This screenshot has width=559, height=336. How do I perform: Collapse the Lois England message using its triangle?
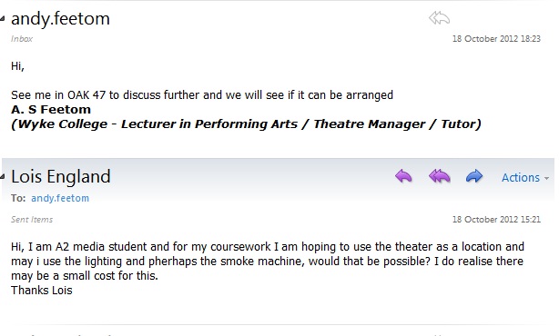click(3, 176)
